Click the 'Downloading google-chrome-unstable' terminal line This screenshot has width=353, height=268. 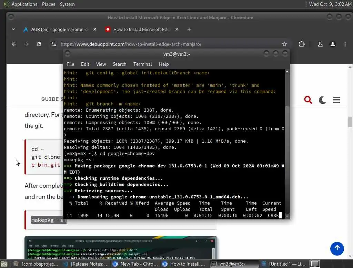coord(159,197)
